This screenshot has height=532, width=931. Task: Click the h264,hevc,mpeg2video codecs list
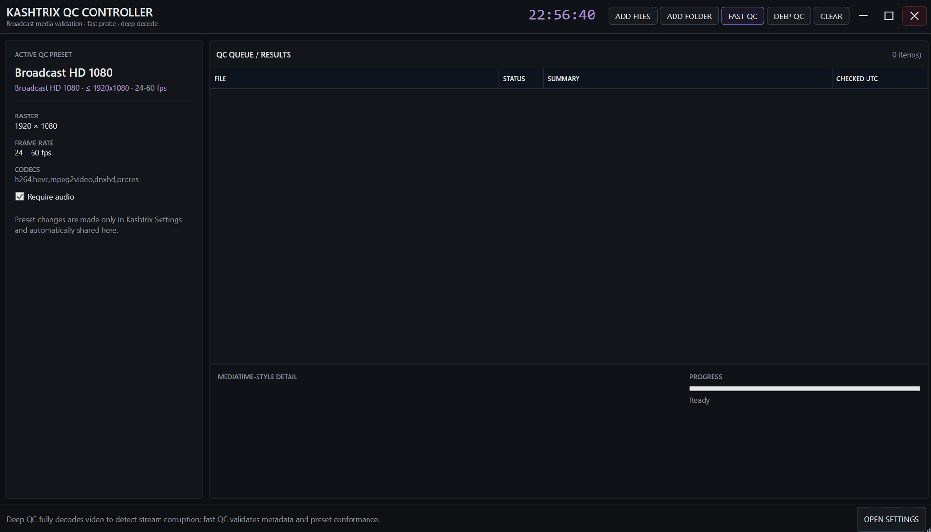click(77, 179)
